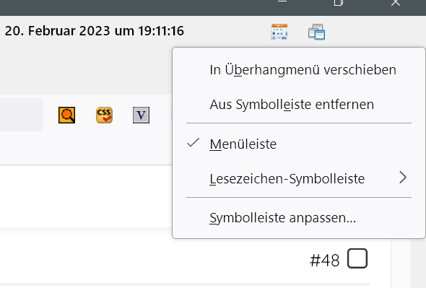
Task: Open the orange calendar grid icon
Action: point(279,32)
